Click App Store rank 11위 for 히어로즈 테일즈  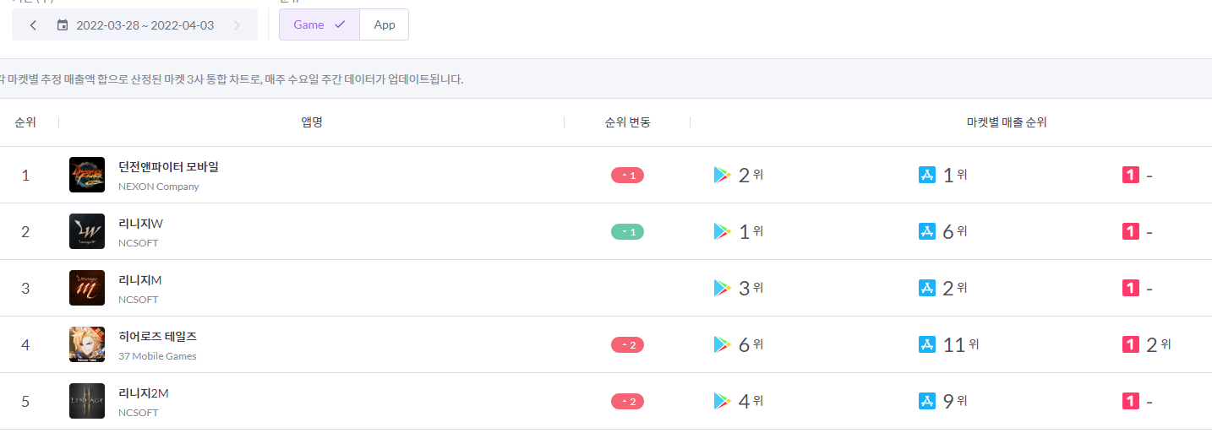coord(961,344)
